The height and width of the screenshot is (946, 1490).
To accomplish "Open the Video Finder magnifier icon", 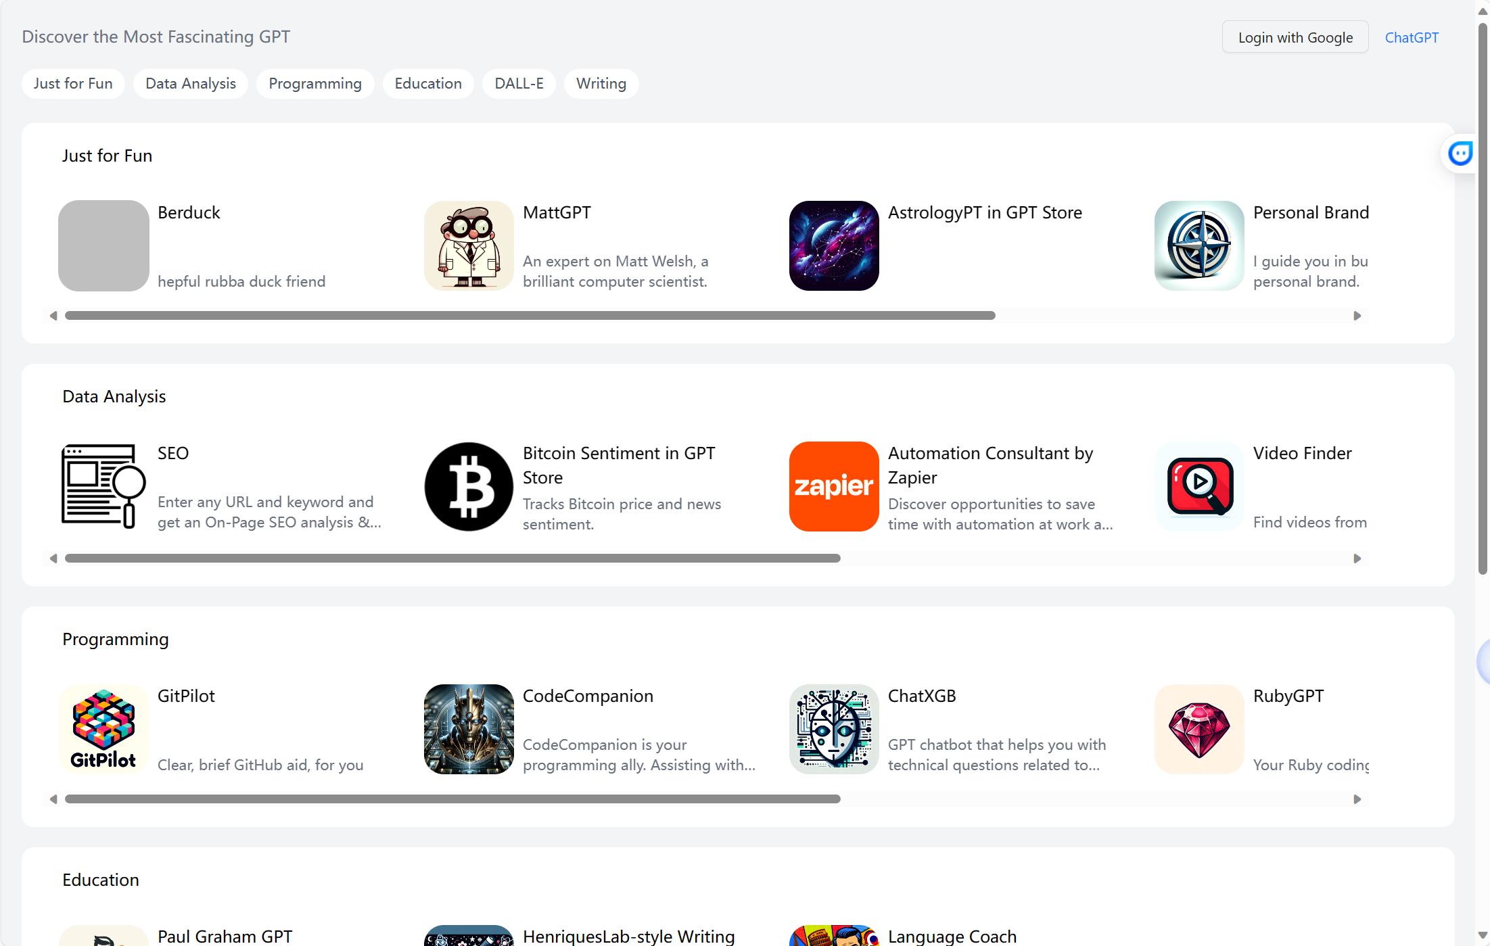I will (x=1199, y=486).
